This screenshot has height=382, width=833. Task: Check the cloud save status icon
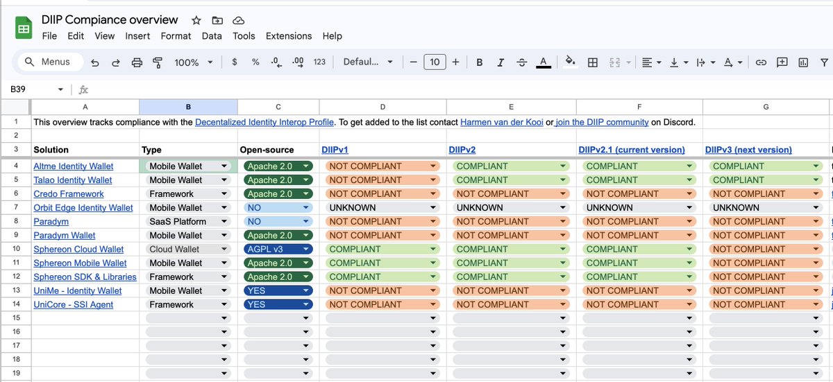pos(238,20)
